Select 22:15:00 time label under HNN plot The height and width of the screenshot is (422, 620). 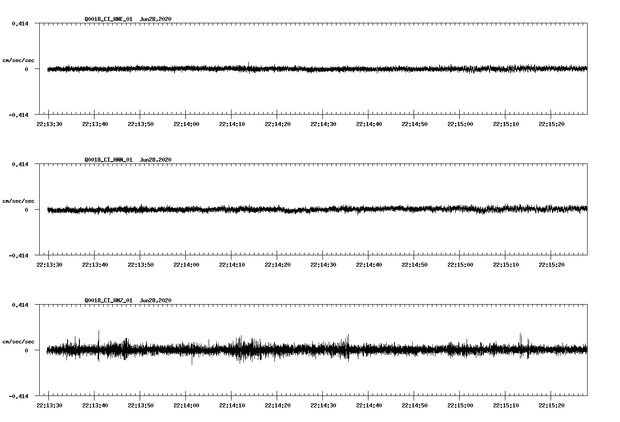[460, 265]
